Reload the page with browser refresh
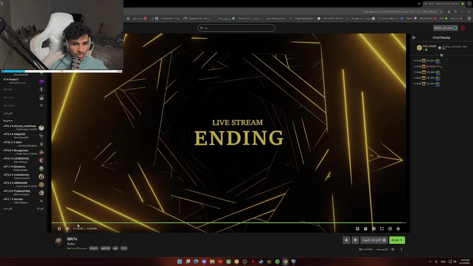The height and width of the screenshot is (266, 473). coord(456,11)
